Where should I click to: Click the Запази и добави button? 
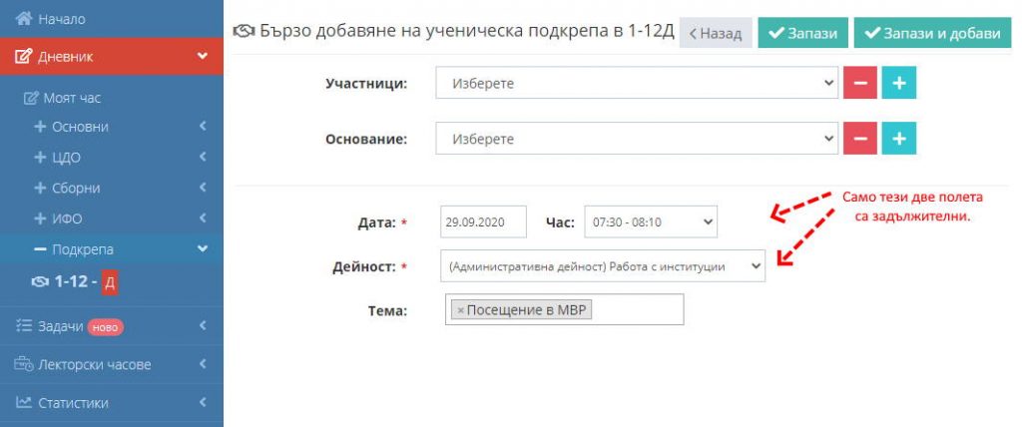pos(933,33)
